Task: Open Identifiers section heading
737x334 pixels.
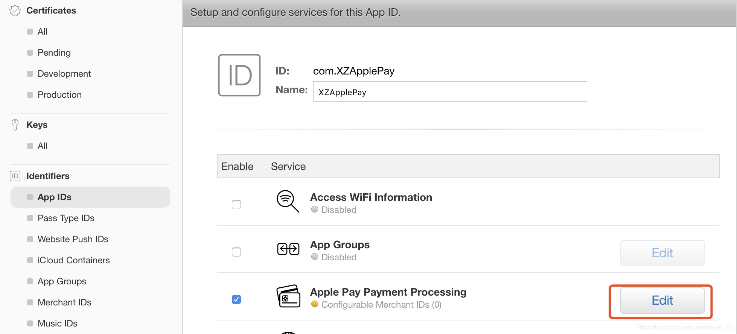Action: pos(48,176)
